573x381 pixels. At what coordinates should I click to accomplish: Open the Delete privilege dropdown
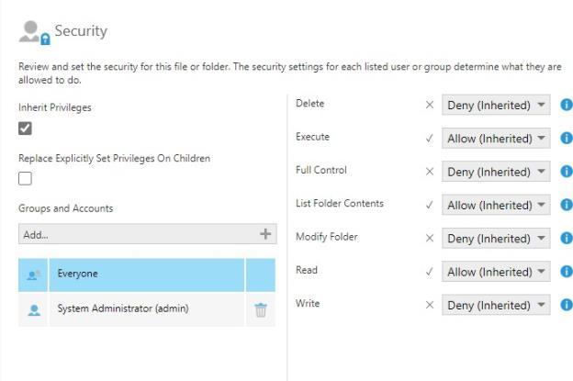(496, 106)
